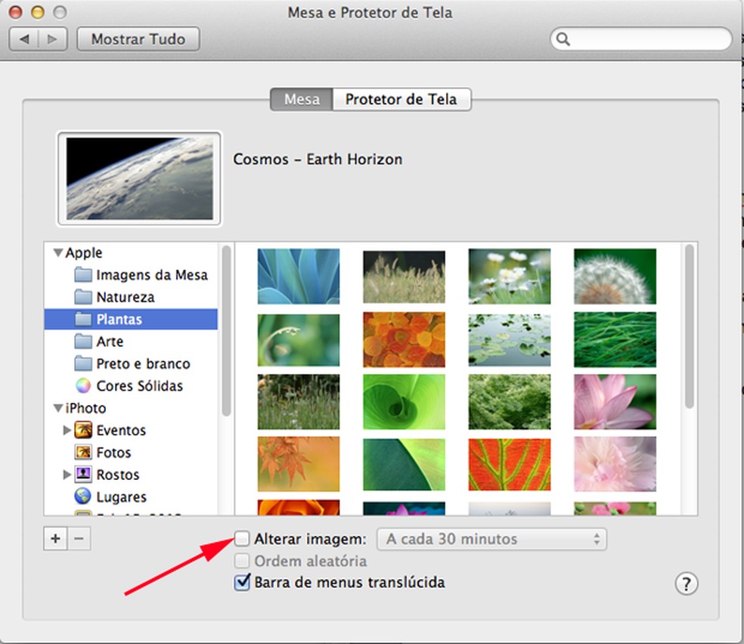Click the Earth Horizon preview image

139,178
